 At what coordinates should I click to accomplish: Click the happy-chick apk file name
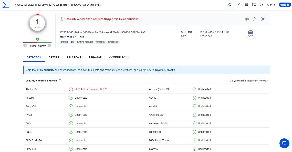[71, 37]
